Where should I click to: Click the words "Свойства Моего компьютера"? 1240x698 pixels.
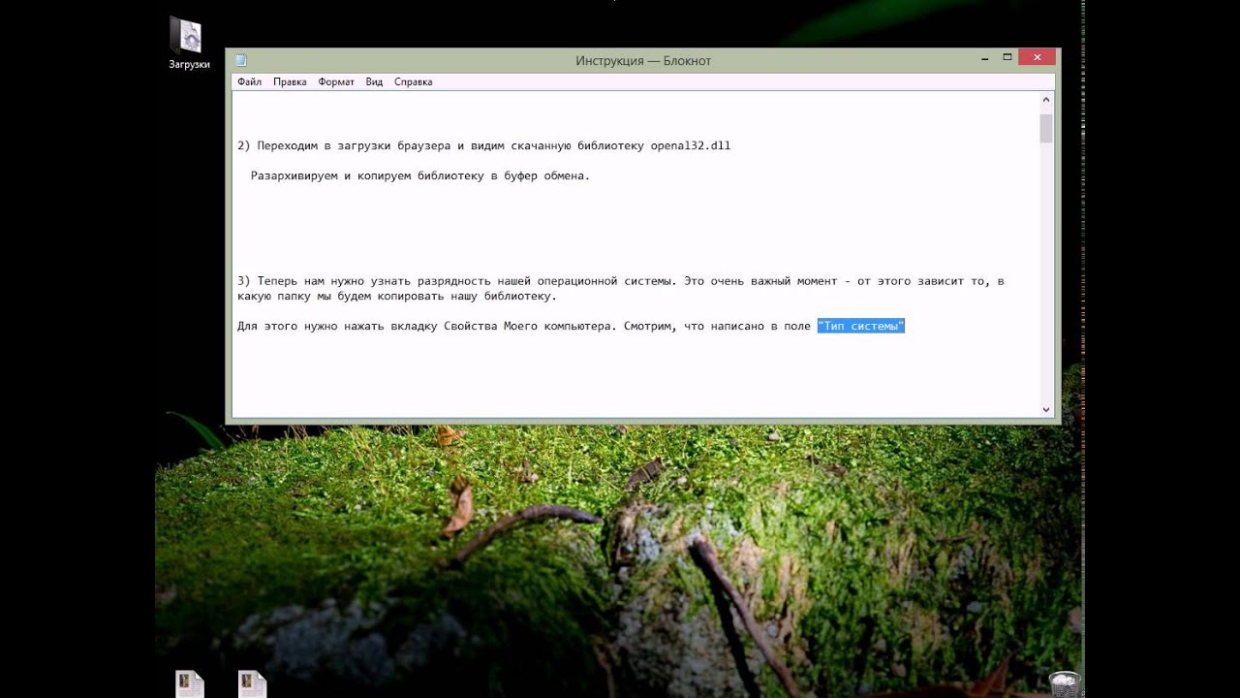pos(529,327)
